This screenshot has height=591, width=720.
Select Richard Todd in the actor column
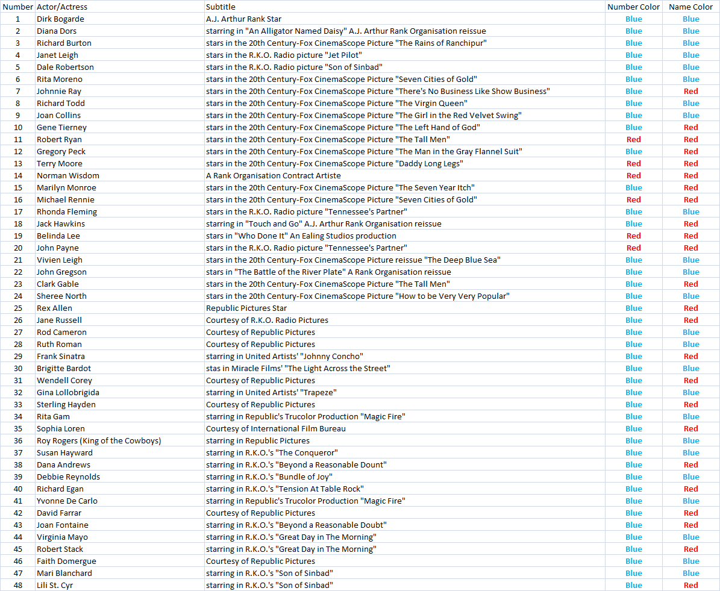(x=120, y=104)
